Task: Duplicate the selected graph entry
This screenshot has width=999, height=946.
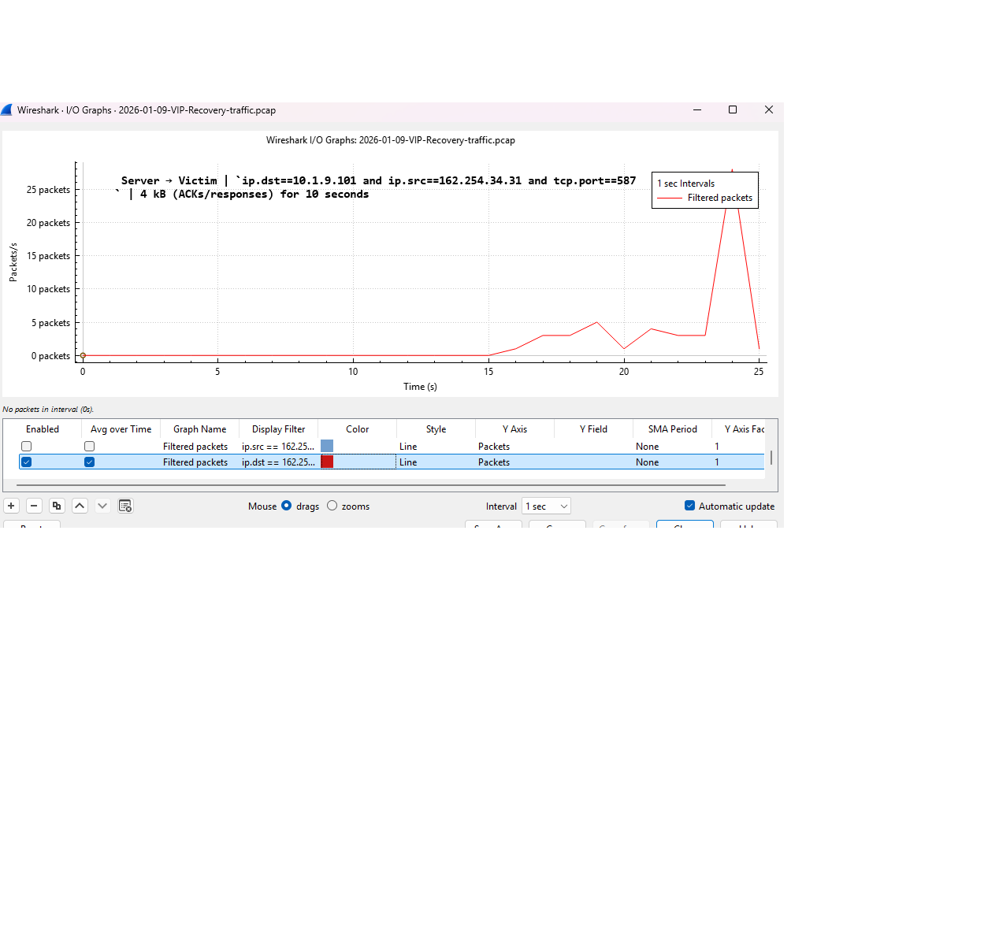Action: [57, 506]
